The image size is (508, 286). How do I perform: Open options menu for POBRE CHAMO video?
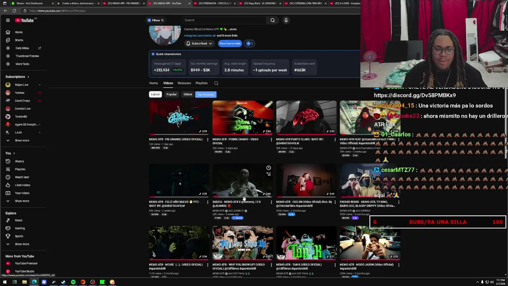pyautogui.click(x=271, y=139)
